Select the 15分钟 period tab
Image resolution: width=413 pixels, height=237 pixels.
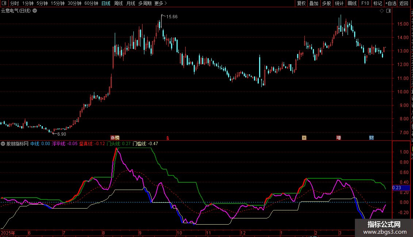[58, 3]
